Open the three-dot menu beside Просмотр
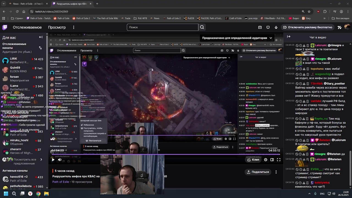This screenshot has height=198, width=352. click(73, 27)
